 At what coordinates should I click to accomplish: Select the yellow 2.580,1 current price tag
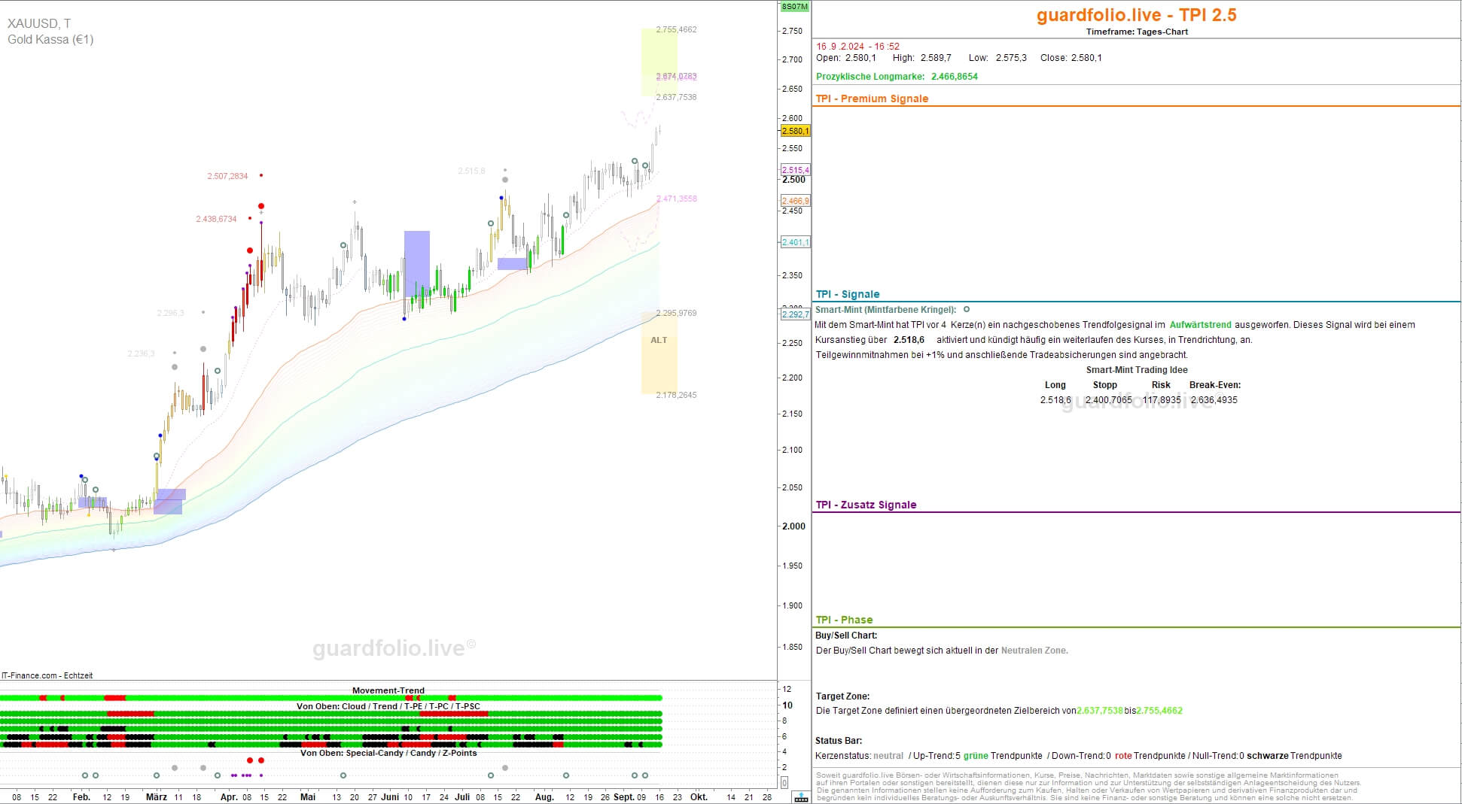(x=795, y=131)
